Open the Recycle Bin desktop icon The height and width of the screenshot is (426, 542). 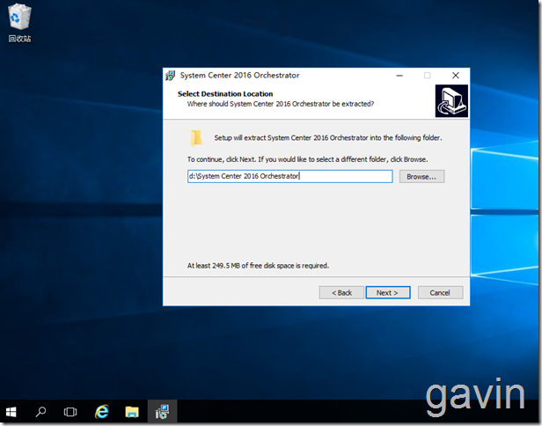click(x=19, y=23)
